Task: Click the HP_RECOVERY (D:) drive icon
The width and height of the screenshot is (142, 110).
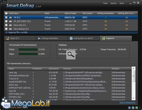Action: [x=10, y=21]
